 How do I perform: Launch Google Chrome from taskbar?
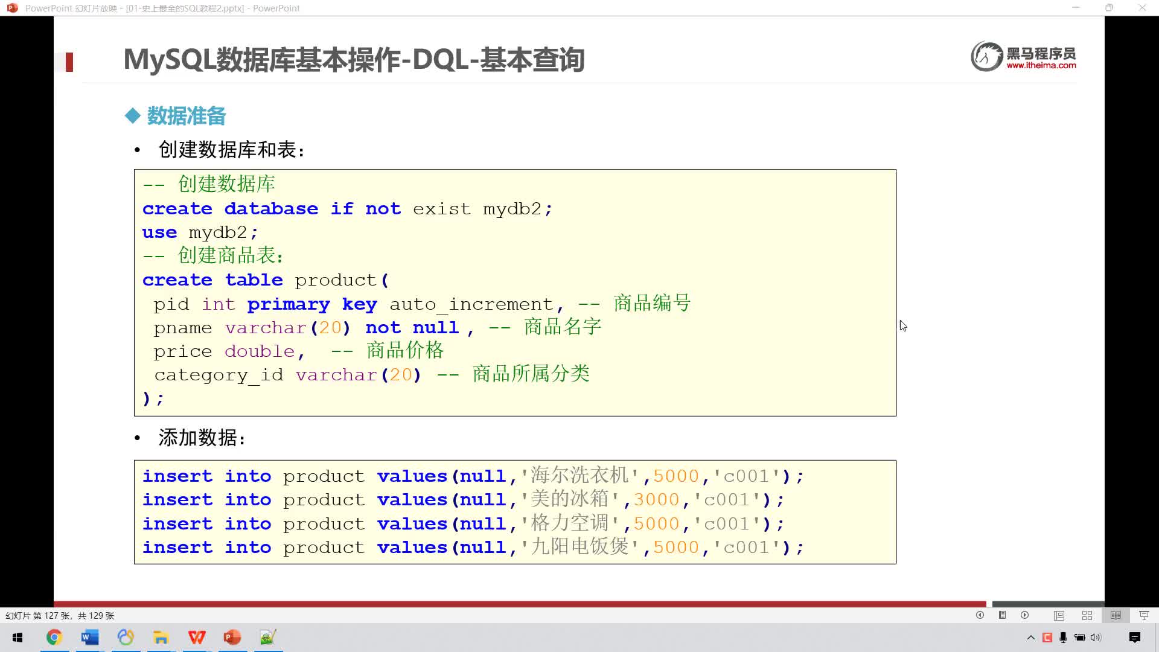click(x=54, y=638)
